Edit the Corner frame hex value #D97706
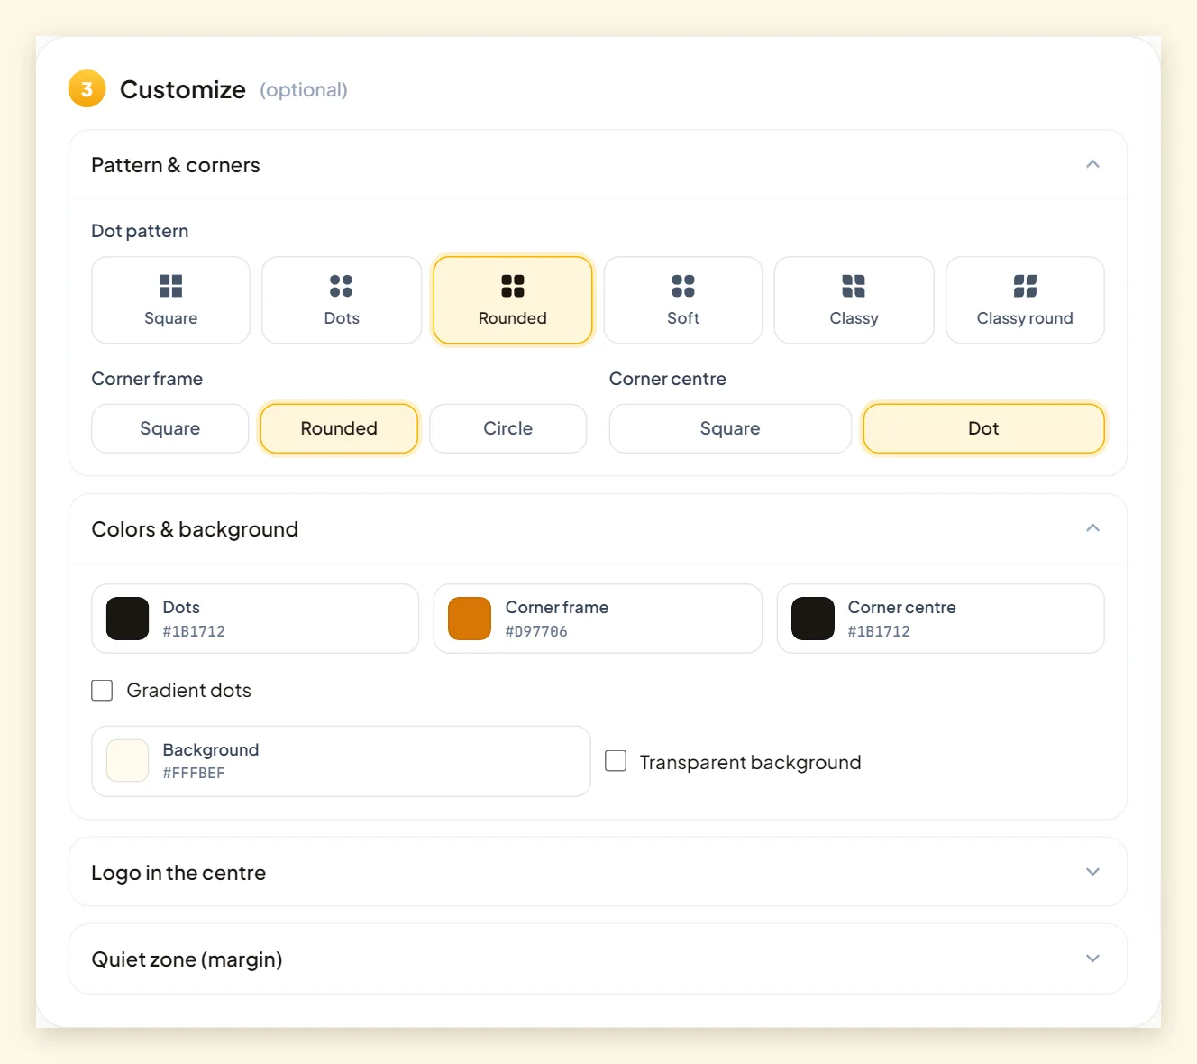Screen dimensions: 1197x1064 536,631
